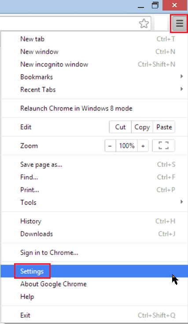188x324 pixels.
Task: Decrease zoom with the minus button
Action: pyautogui.click(x=110, y=146)
